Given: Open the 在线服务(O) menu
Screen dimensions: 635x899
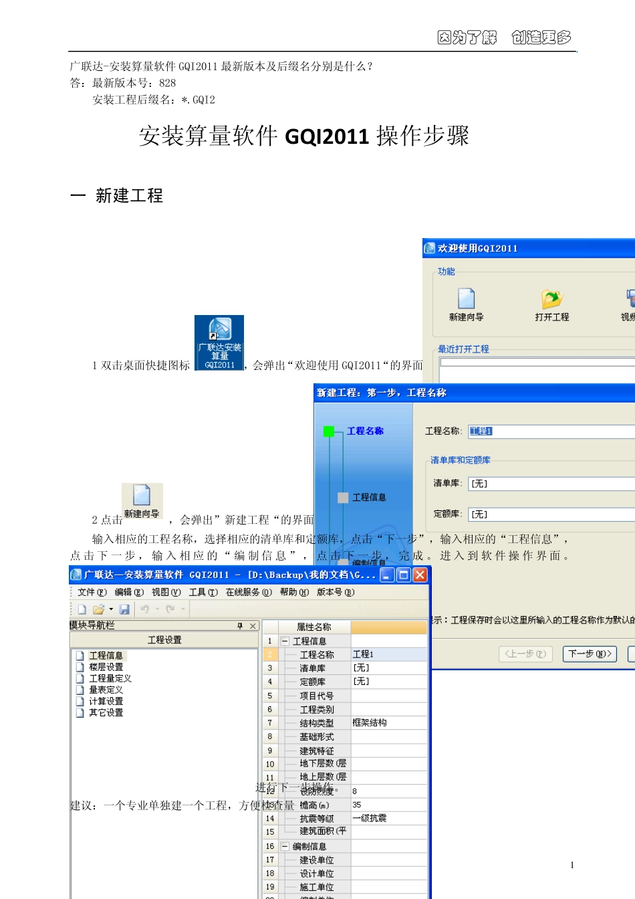Looking at the screenshot, I should [x=249, y=592].
